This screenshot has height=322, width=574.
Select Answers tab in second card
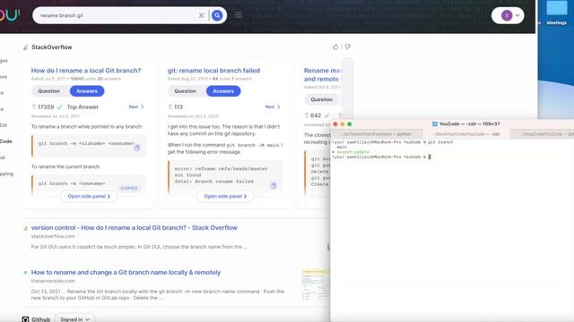[x=223, y=91]
